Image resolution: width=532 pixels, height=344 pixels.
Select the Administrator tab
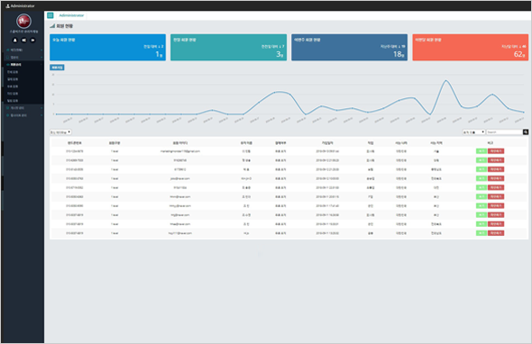coord(71,15)
